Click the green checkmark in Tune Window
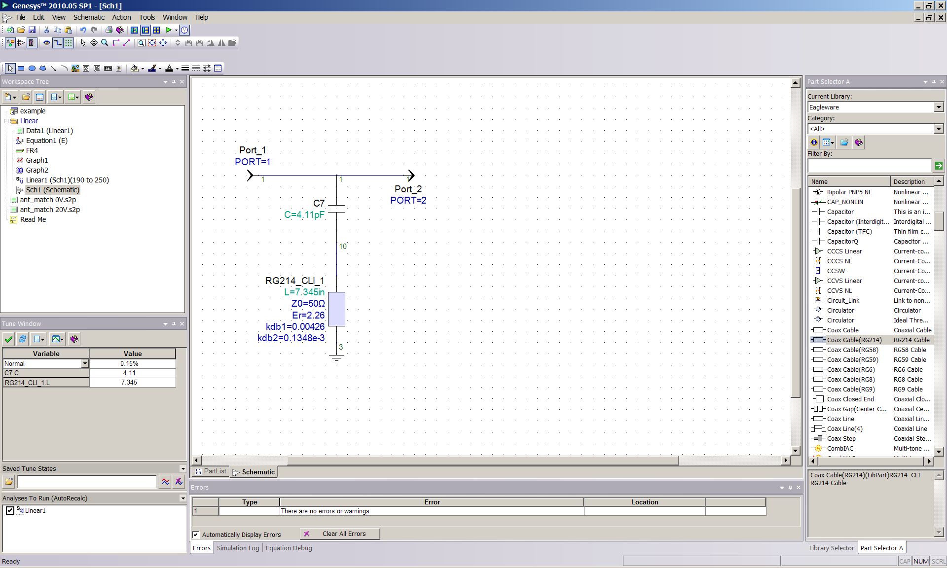 8,339
